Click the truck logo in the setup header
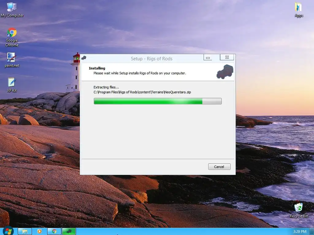 click(225, 72)
